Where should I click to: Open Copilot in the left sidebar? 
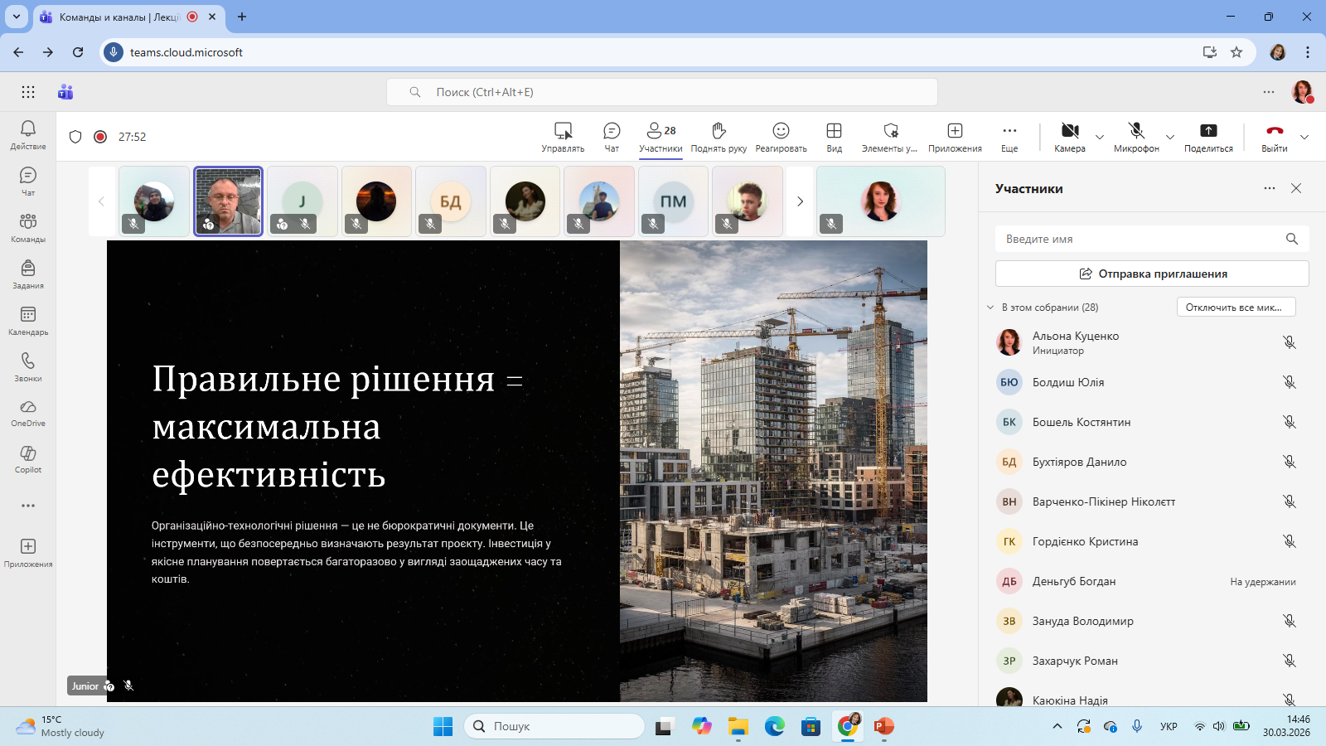(x=28, y=458)
